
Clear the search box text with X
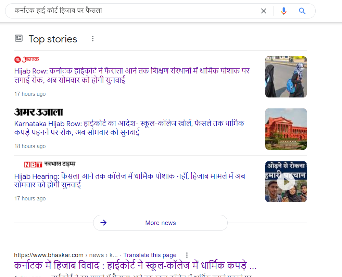(263, 11)
